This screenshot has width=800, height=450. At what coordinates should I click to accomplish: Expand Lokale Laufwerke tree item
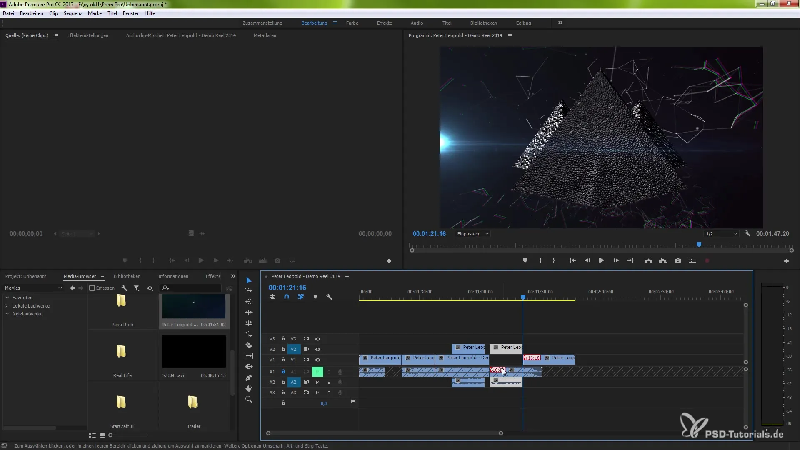tap(7, 306)
